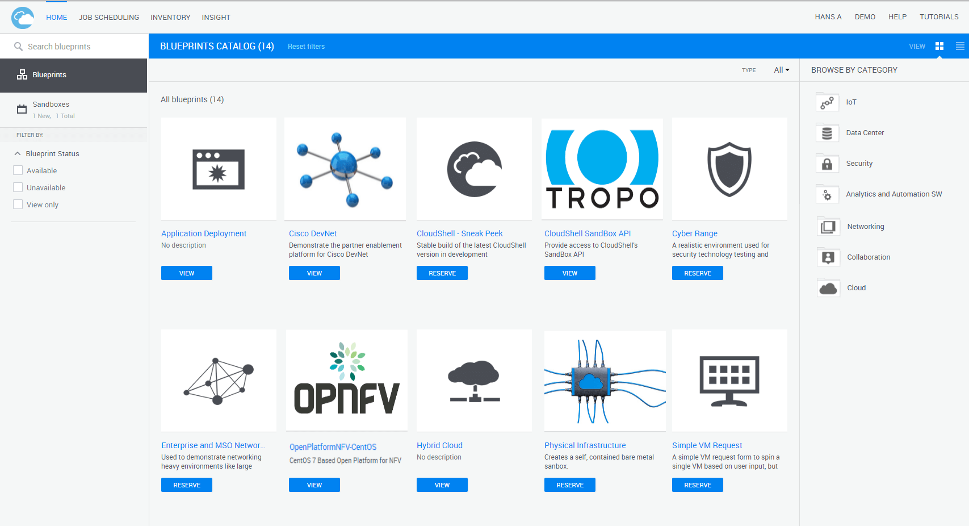Reserve the Physical Infrastructure blueprint
Image resolution: width=969 pixels, height=526 pixels.
(570, 485)
